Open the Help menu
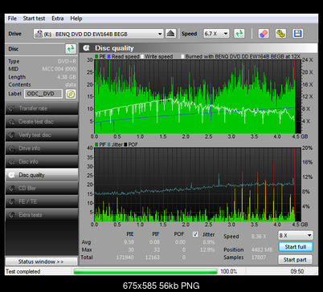This screenshot has width=323, height=292. 76,18
